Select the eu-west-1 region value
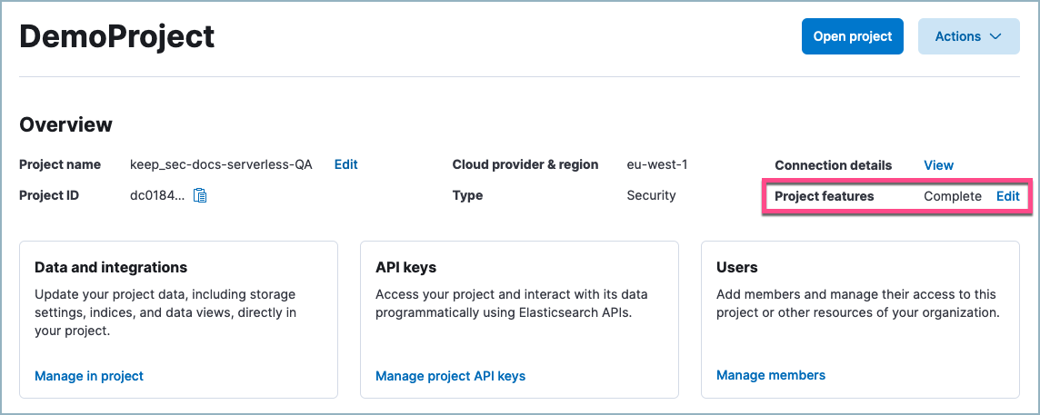Image resolution: width=1040 pixels, height=415 pixels. click(x=657, y=164)
